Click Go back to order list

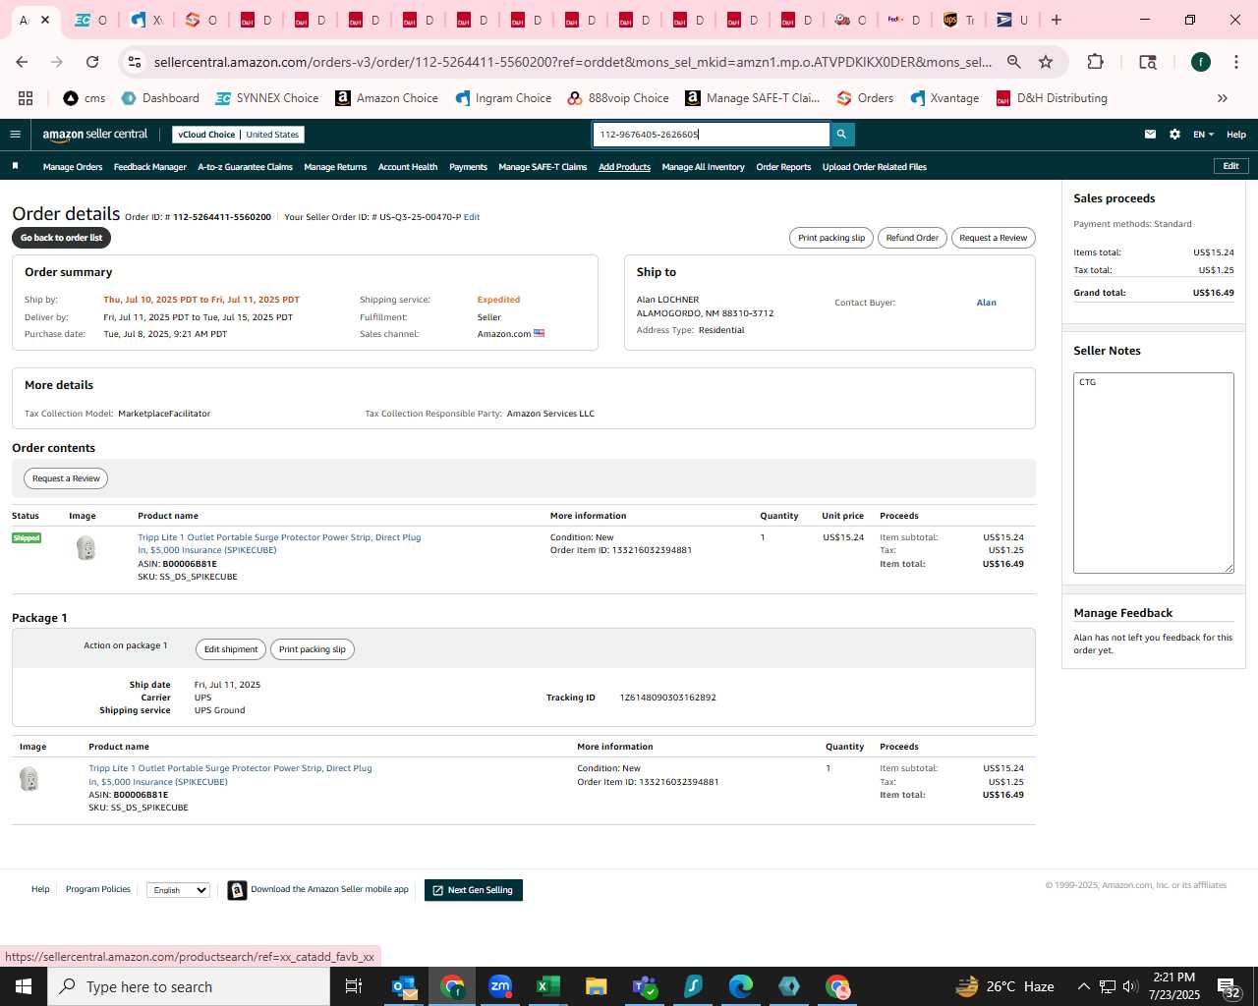61,238
